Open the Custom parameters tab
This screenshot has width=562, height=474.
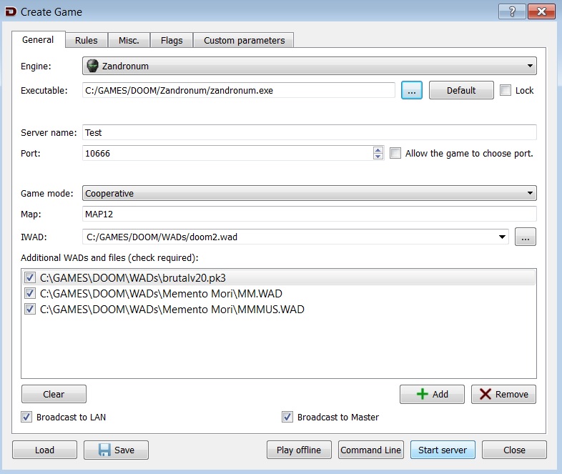(244, 40)
